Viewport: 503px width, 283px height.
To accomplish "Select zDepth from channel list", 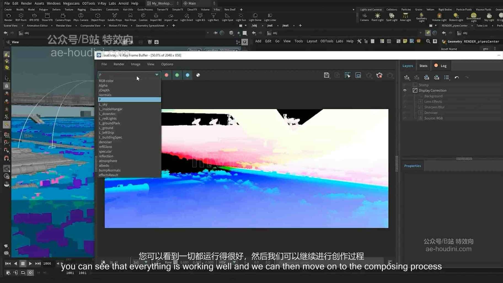I will pyautogui.click(x=129, y=90).
